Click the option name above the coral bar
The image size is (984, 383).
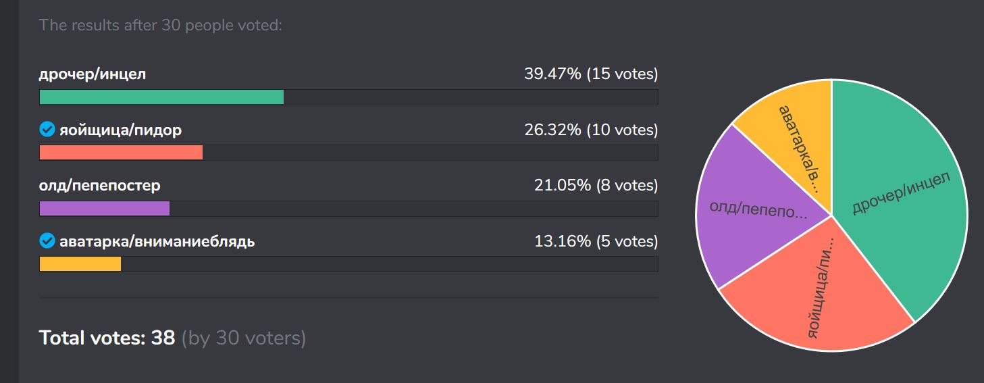click(120, 130)
